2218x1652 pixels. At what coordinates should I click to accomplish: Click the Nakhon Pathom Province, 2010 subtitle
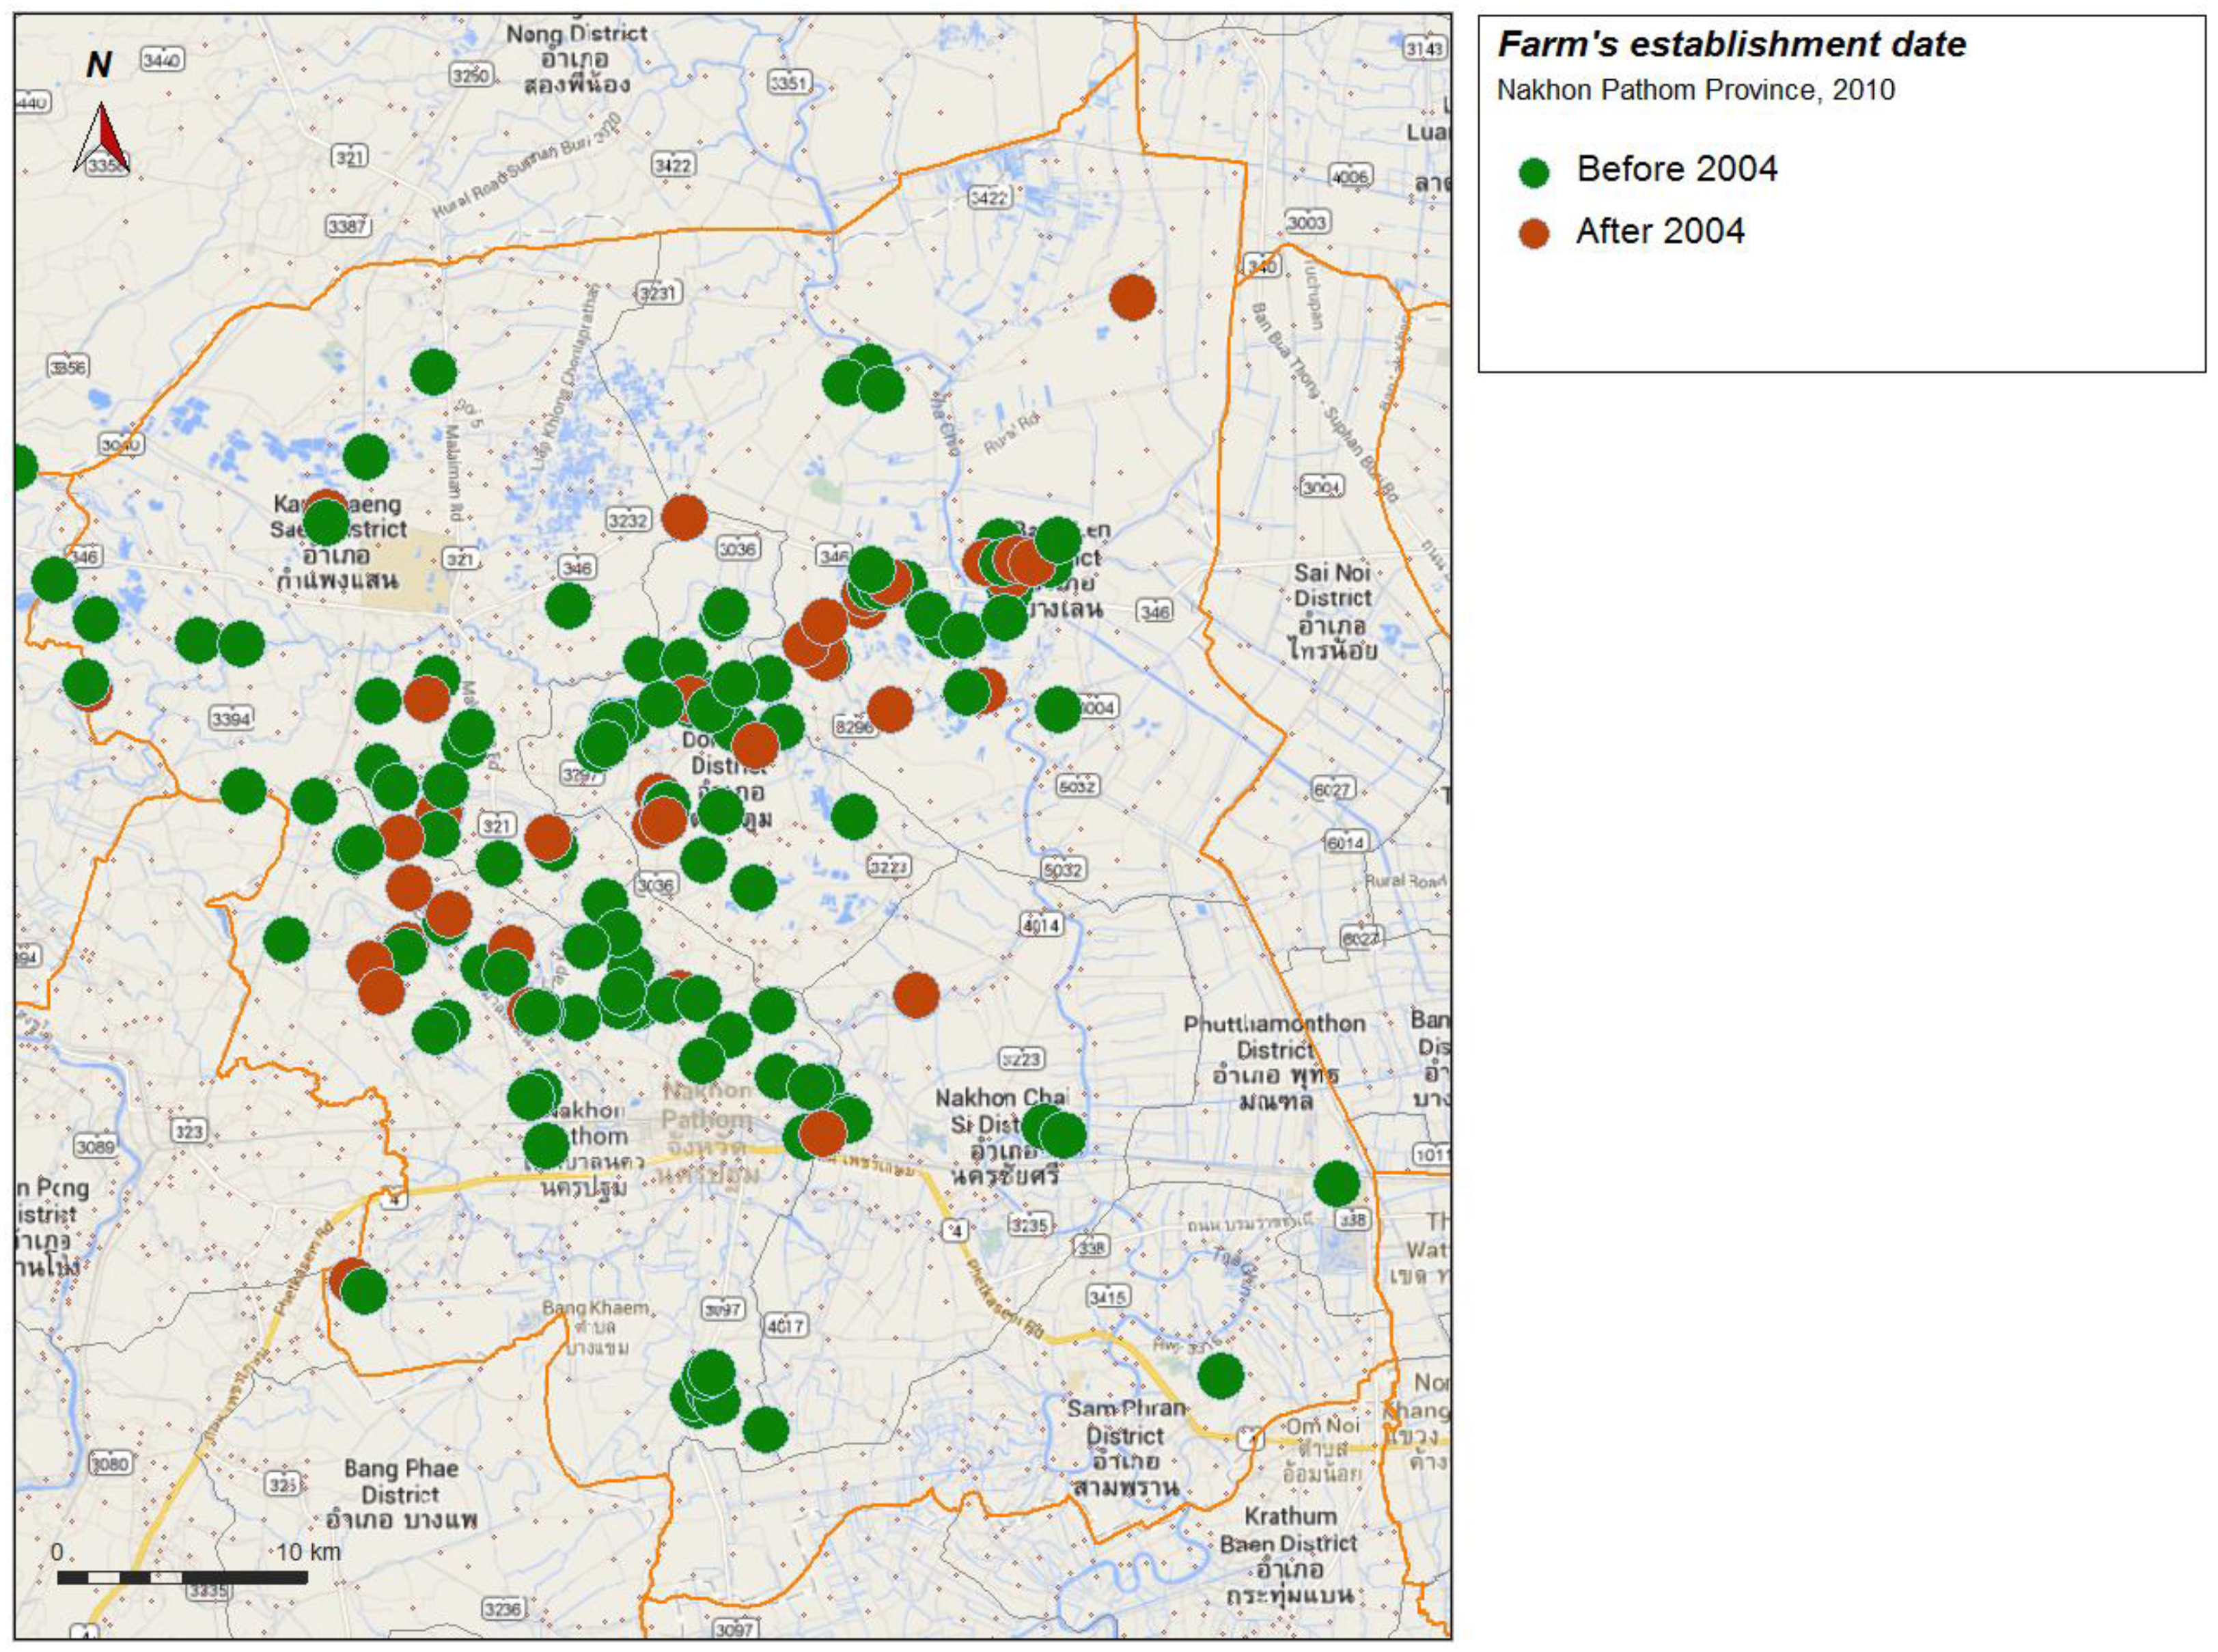point(1695,90)
